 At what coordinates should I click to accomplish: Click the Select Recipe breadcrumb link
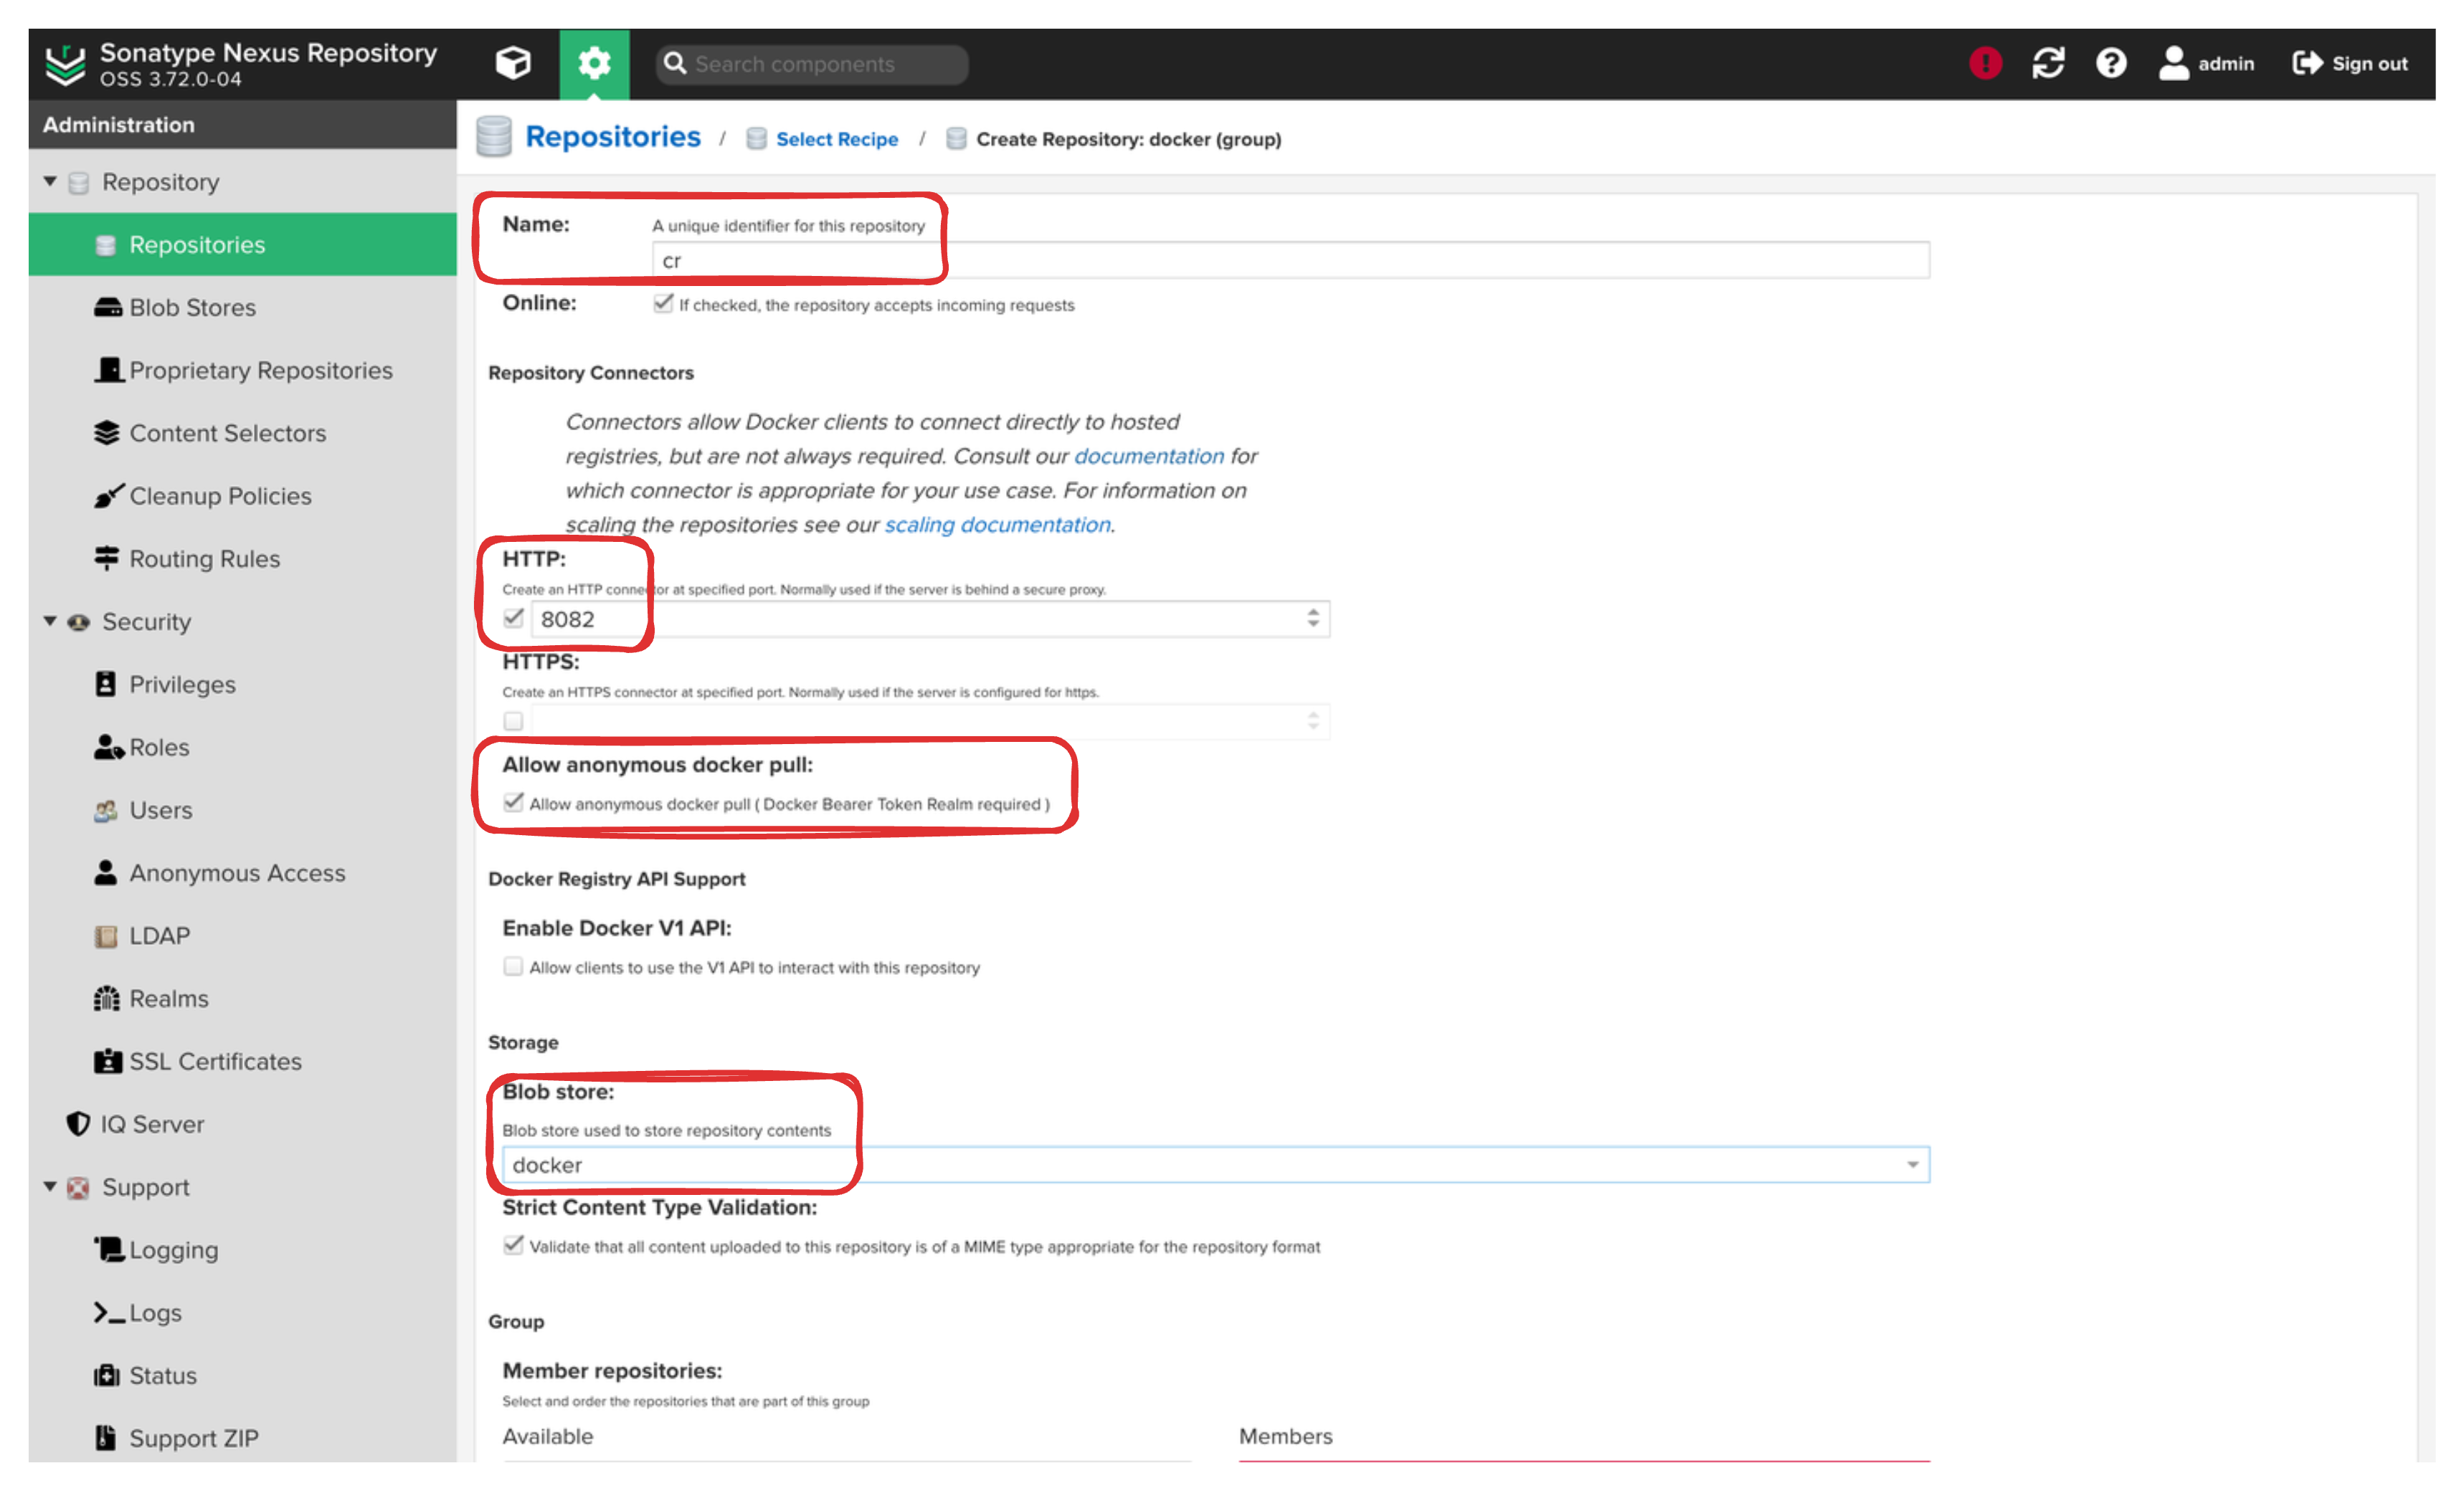click(x=837, y=139)
